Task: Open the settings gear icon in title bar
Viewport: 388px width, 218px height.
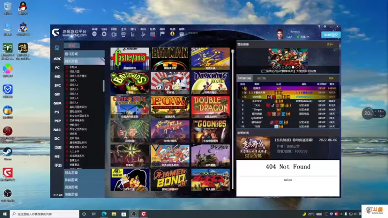Action: [325, 27]
